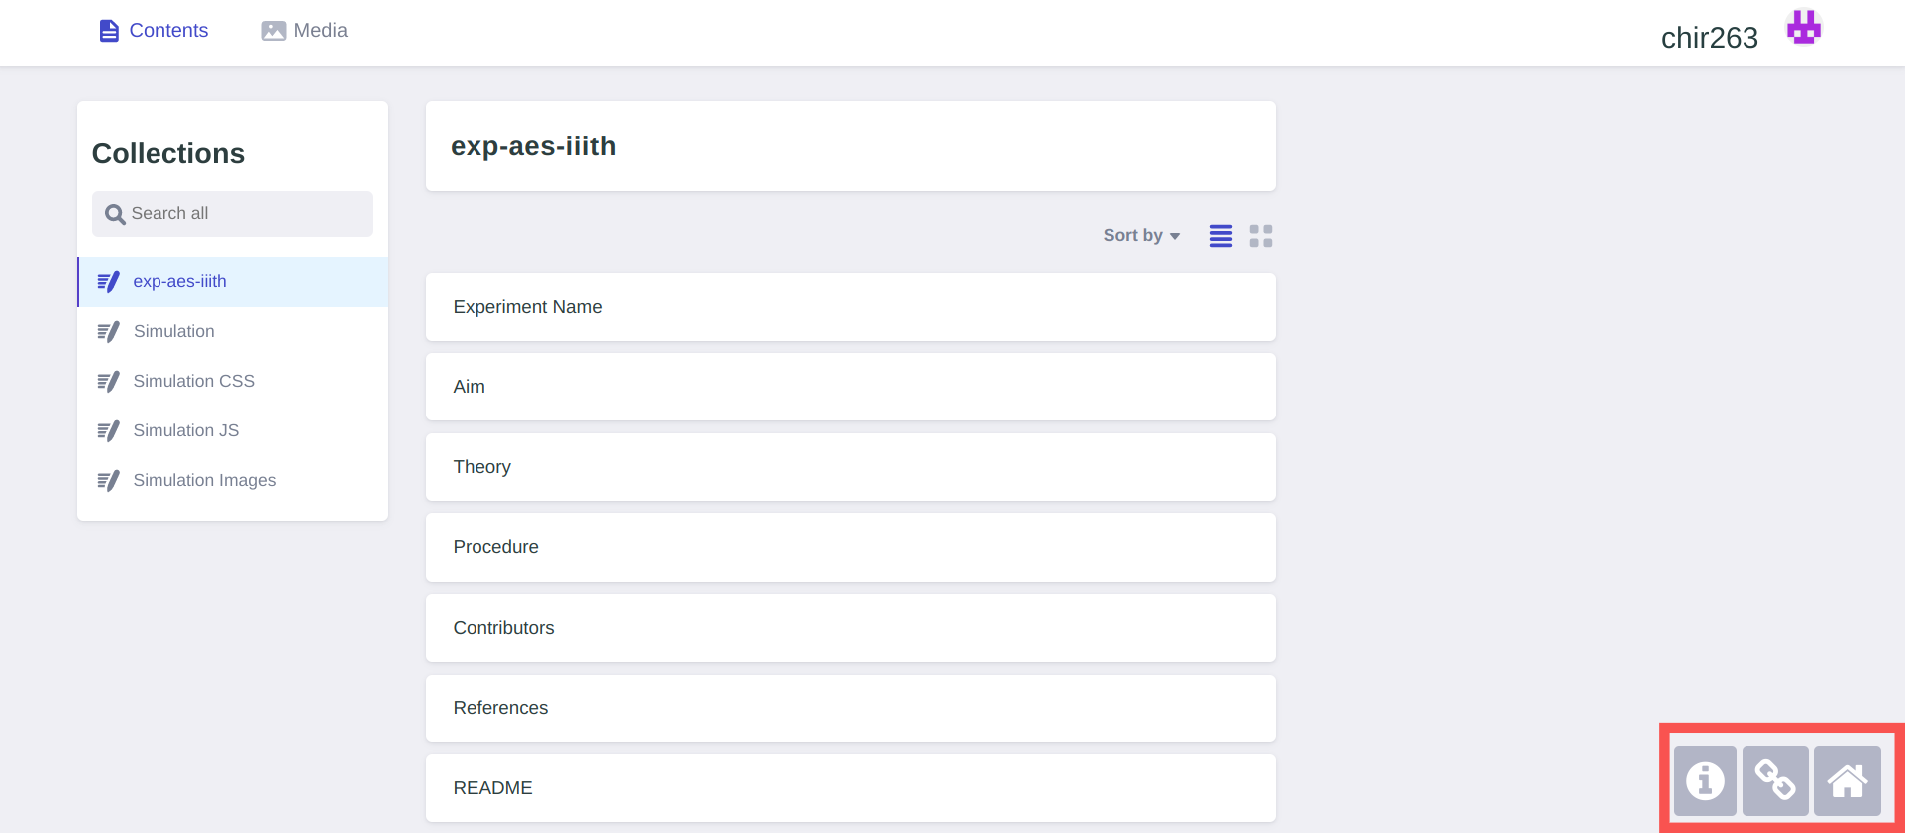
Task: Open the chir263 user avatar
Action: (1804, 27)
